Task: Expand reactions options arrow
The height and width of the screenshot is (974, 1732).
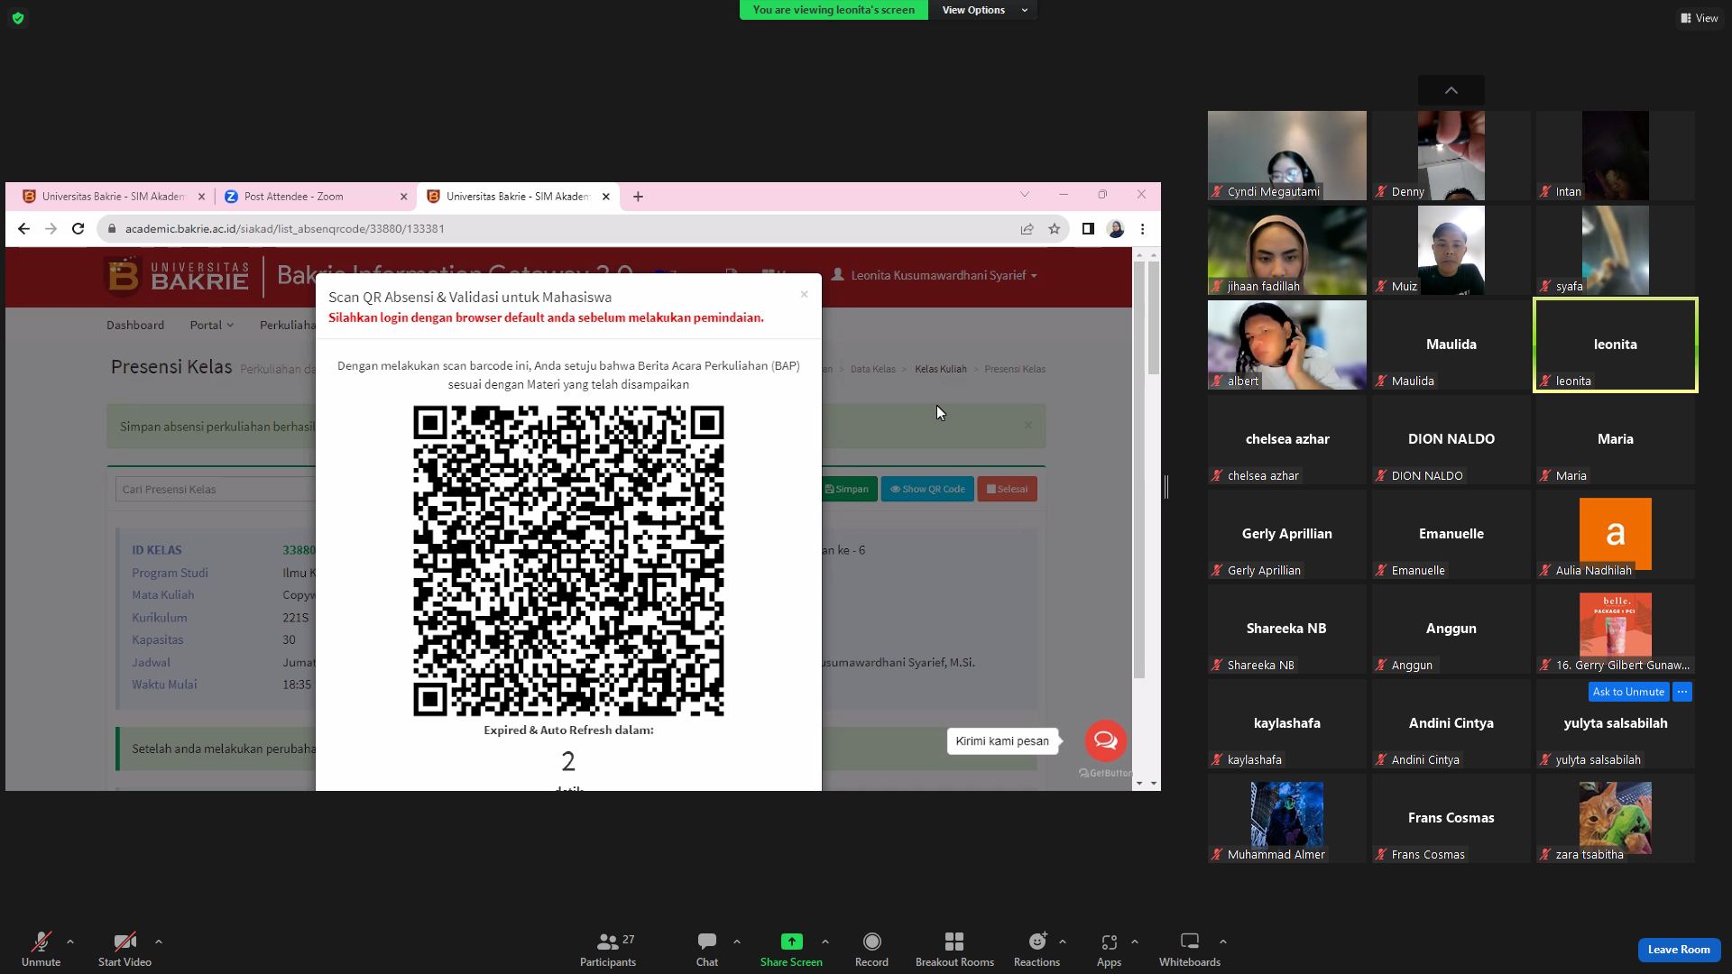Action: coord(1063,942)
